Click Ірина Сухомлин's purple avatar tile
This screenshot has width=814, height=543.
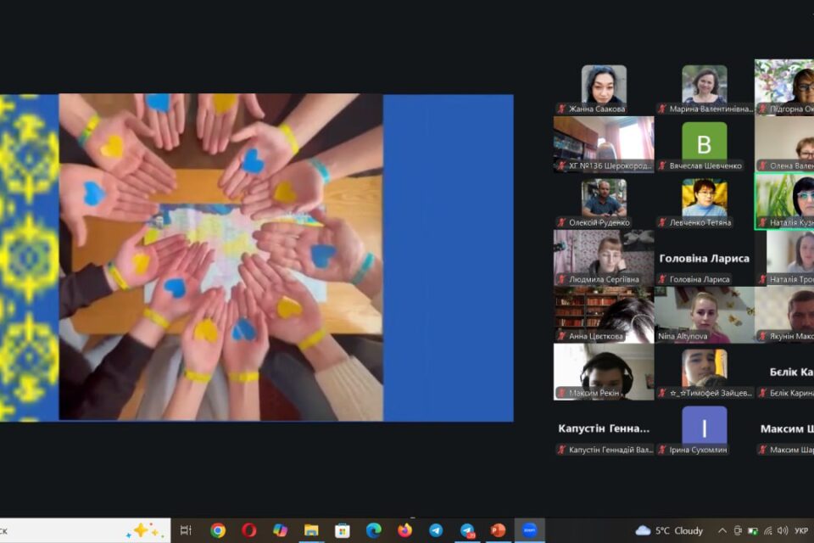click(x=705, y=427)
